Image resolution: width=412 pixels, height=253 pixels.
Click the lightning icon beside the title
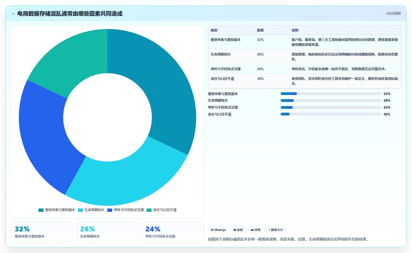point(13,14)
